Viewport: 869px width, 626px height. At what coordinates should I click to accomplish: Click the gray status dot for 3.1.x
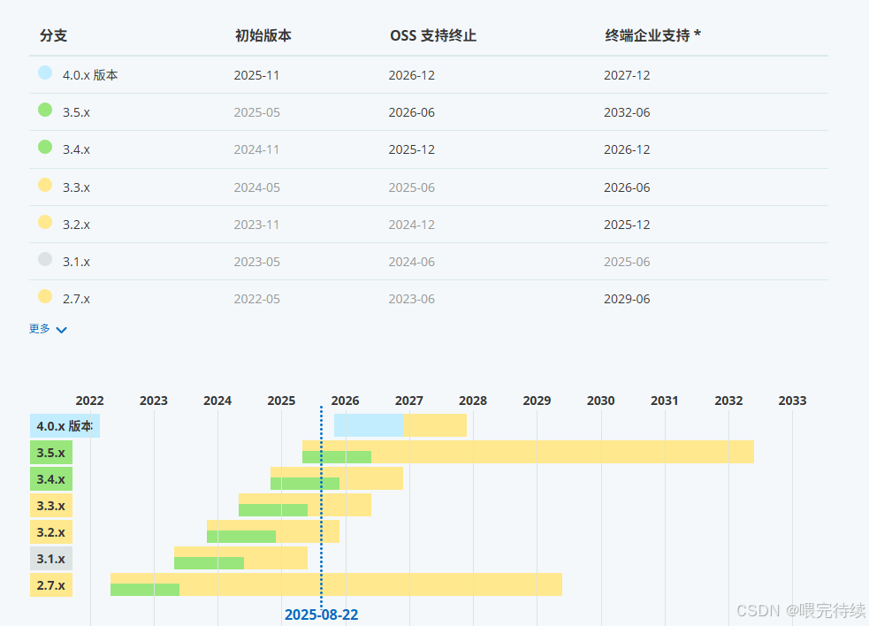(45, 259)
